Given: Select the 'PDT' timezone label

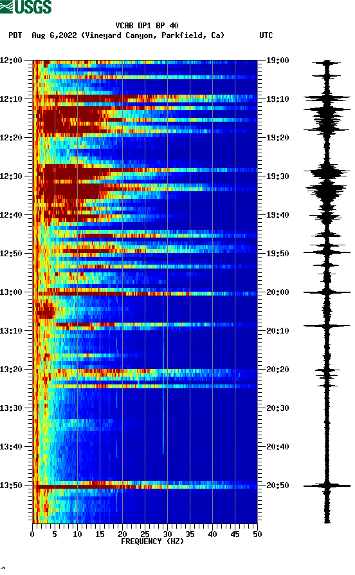Looking at the screenshot, I should (x=15, y=35).
